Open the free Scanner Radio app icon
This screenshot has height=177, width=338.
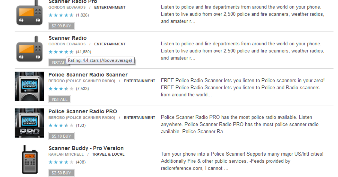click(x=29, y=49)
